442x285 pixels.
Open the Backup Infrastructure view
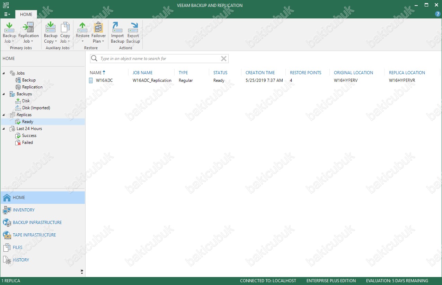tap(37, 223)
